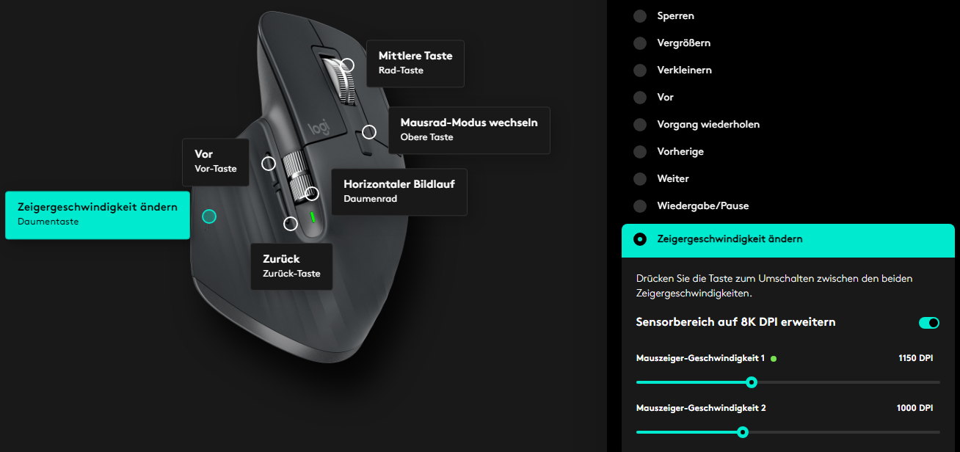Viewport: 960px width, 452px height.
Task: Click the back button hotspot circle
Action: coord(291,223)
